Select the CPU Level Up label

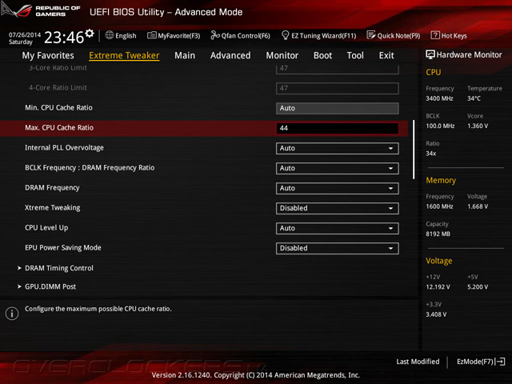point(46,227)
